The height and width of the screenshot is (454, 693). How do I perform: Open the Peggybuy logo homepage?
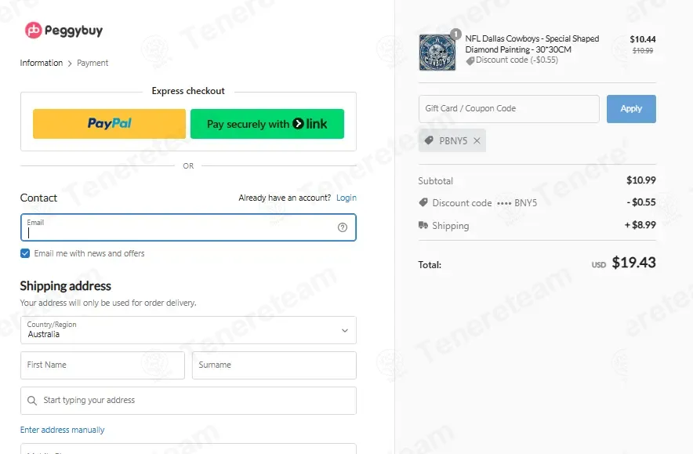[x=63, y=30]
